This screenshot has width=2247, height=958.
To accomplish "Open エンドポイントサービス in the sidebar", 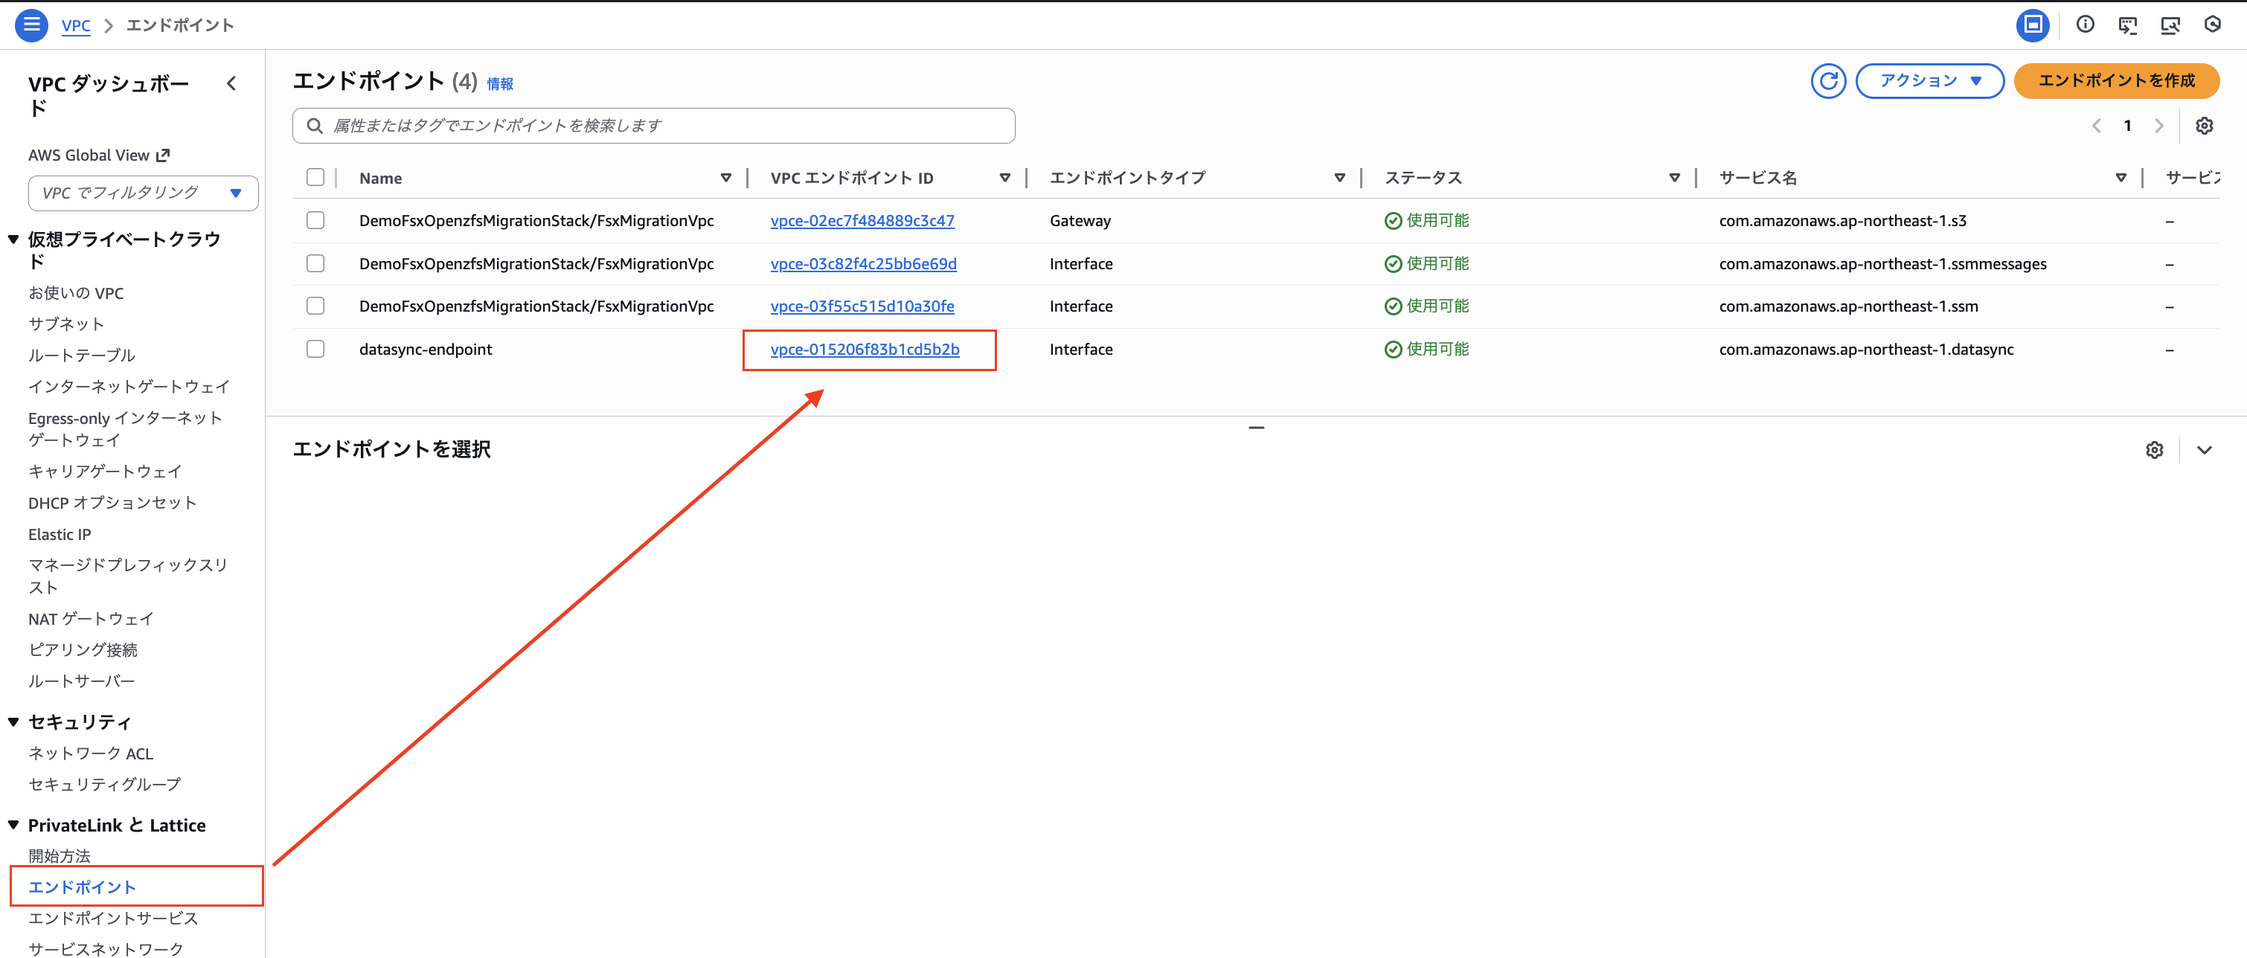I will [x=112, y=918].
